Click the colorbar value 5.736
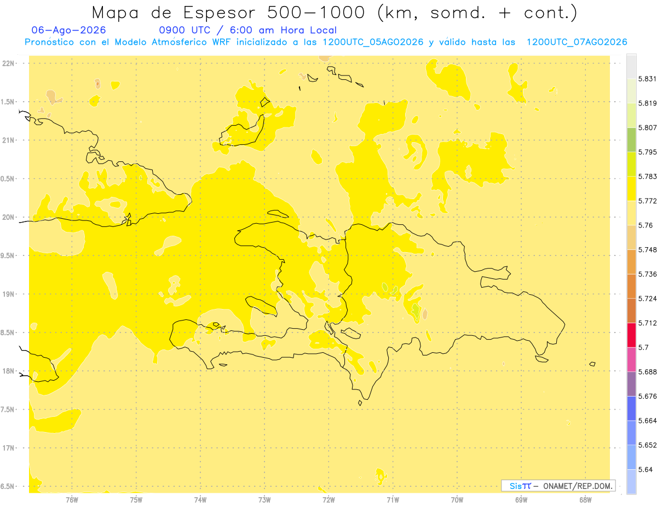Viewport: 657px width, 507px height. click(x=648, y=274)
